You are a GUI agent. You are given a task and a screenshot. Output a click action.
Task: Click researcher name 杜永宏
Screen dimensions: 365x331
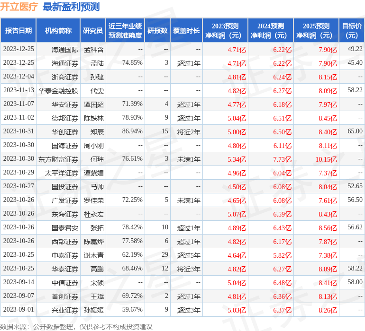pos(94,214)
